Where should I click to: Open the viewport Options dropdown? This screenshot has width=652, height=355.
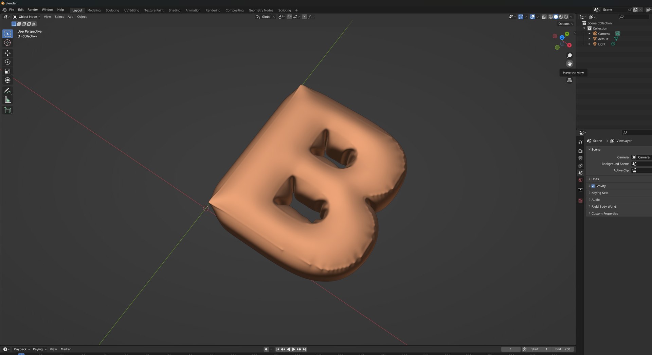[x=565, y=24]
